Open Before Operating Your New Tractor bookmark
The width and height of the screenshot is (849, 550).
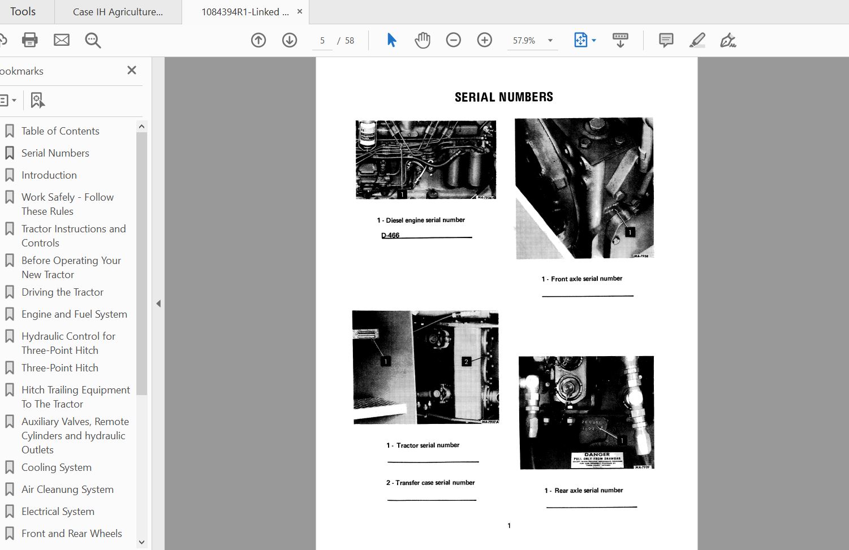71,267
